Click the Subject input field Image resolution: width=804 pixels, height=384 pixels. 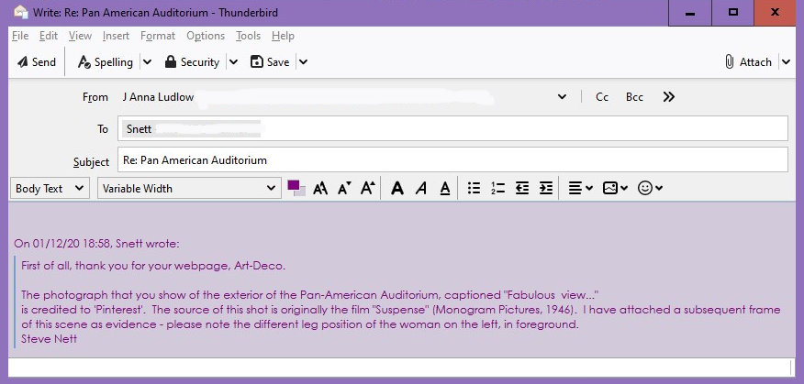pos(452,159)
